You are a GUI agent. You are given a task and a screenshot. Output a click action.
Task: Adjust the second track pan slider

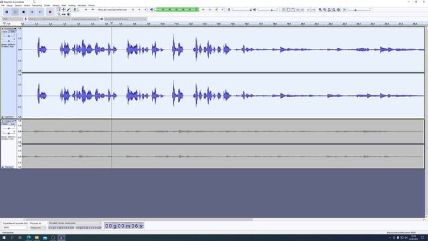[x=9, y=133]
